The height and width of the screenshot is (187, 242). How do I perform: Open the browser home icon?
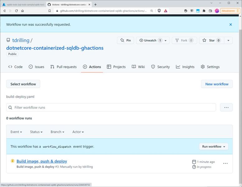click(x=22, y=11)
